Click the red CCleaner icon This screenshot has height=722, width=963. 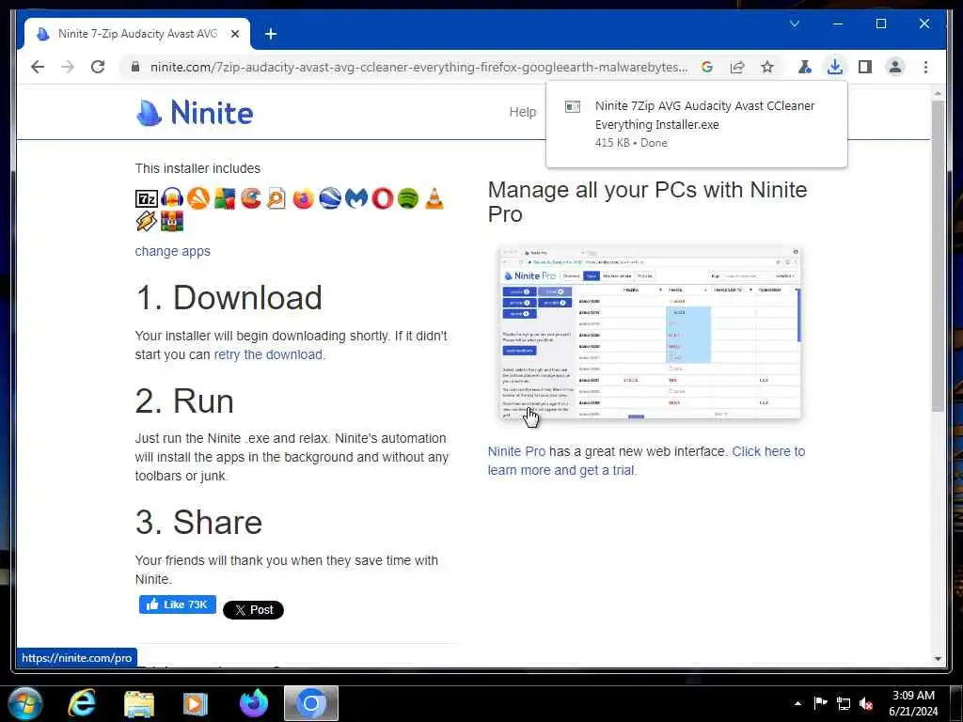click(250, 198)
